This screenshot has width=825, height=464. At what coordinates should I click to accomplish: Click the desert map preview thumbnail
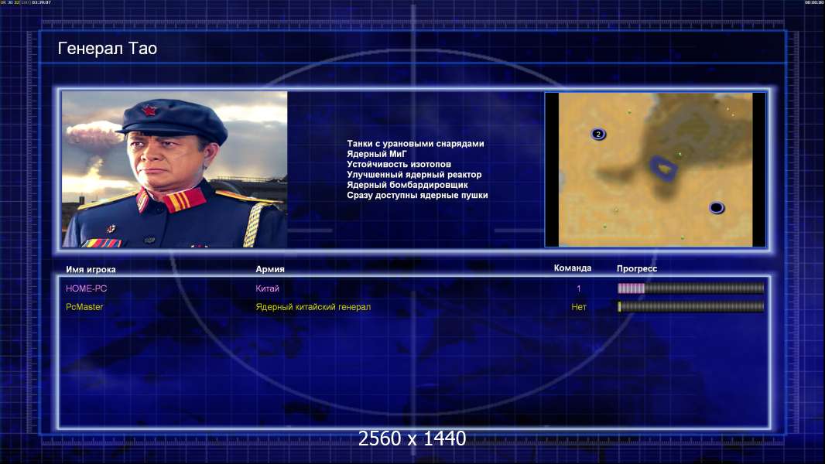tap(655, 169)
